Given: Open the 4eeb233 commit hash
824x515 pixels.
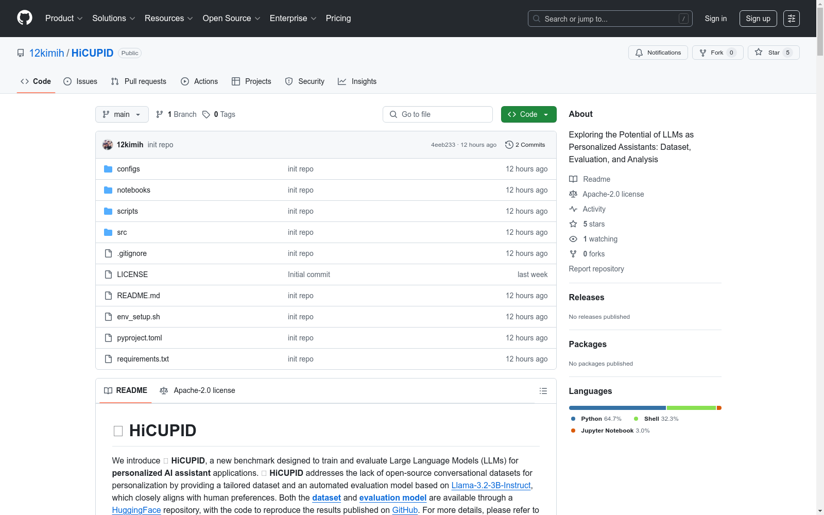Looking at the screenshot, I should (x=443, y=145).
